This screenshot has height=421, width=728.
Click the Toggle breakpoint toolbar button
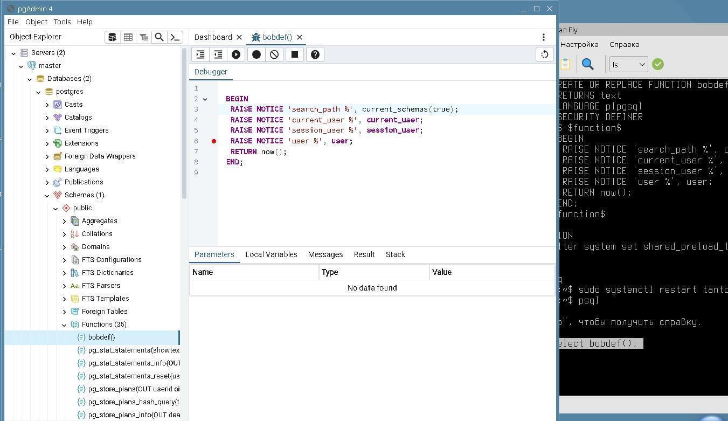pyautogui.click(x=256, y=54)
